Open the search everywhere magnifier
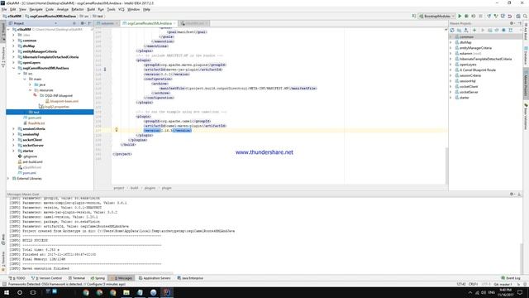 coord(525,17)
